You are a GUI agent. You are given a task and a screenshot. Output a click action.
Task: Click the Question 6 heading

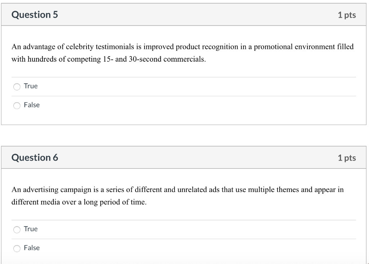pos(35,158)
